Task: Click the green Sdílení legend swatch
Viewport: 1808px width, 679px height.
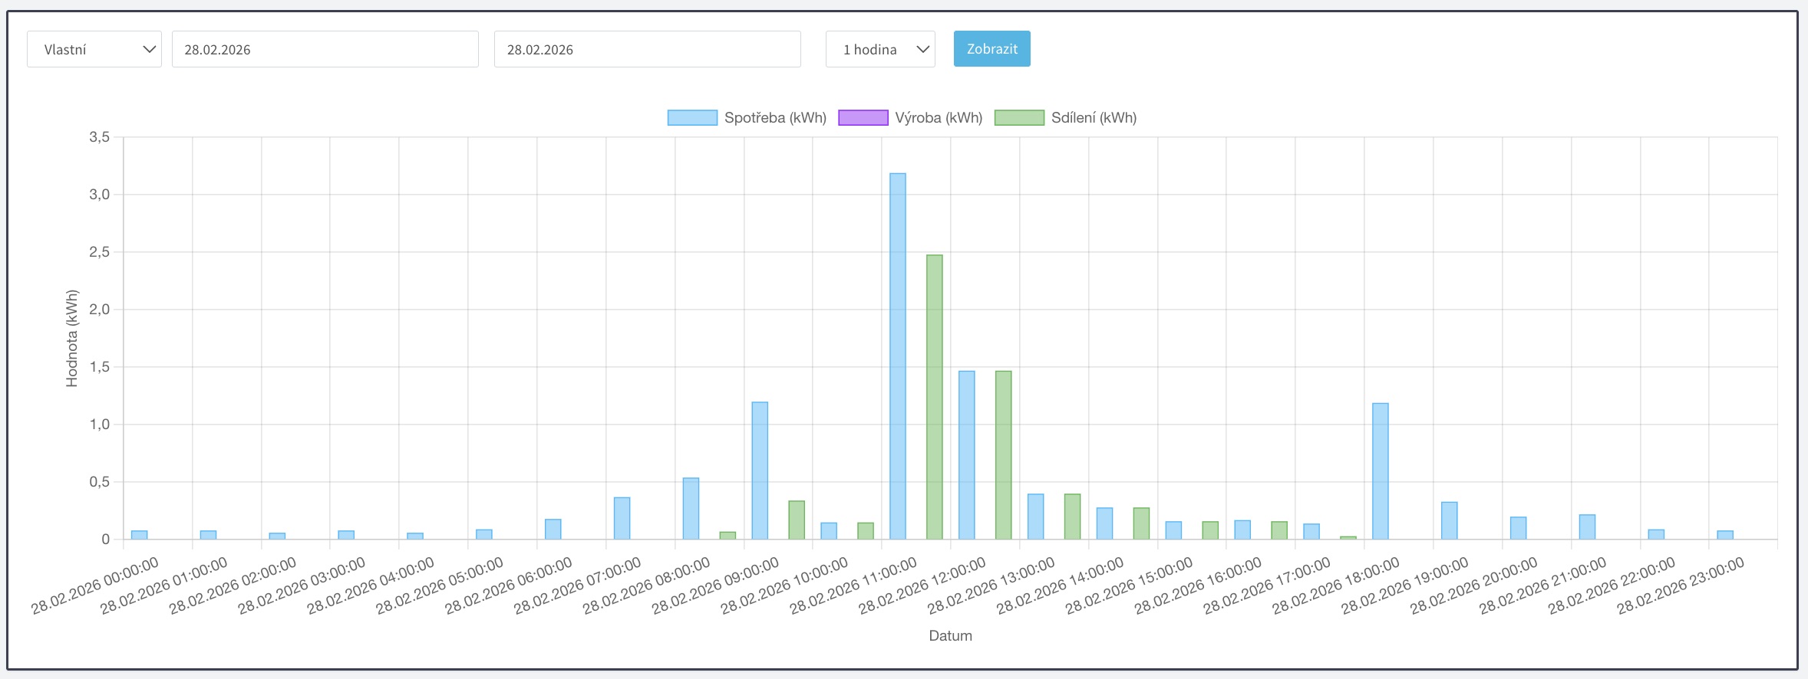Action: tap(1019, 118)
